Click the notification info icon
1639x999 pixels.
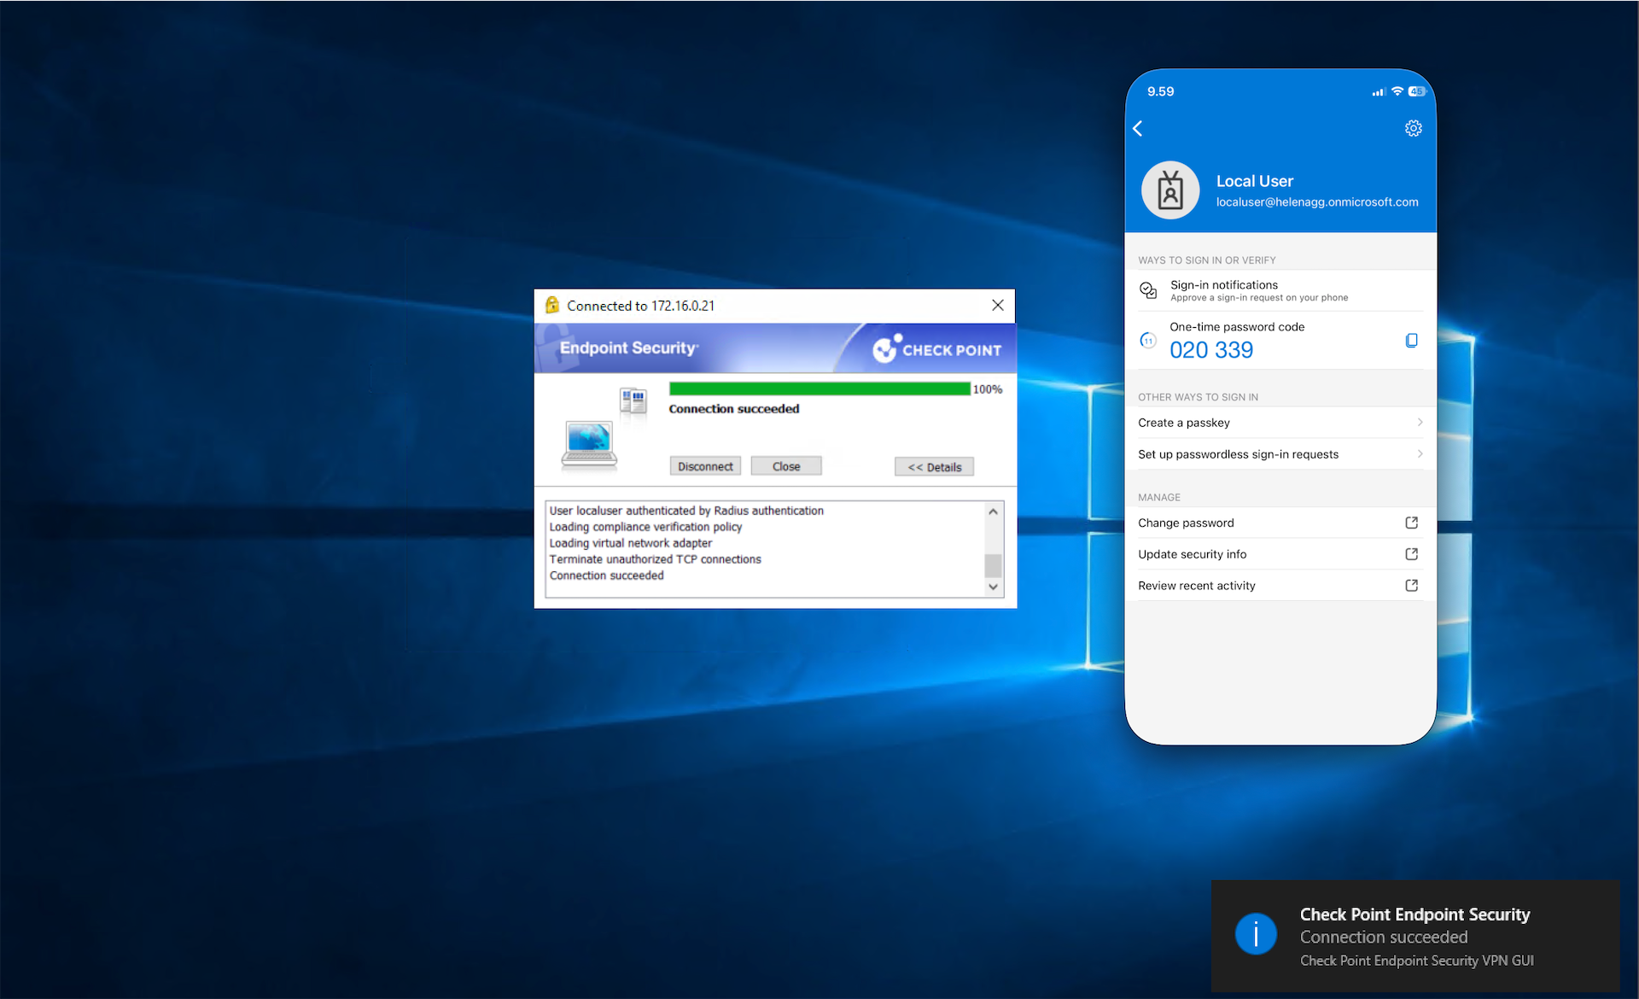[x=1256, y=934]
